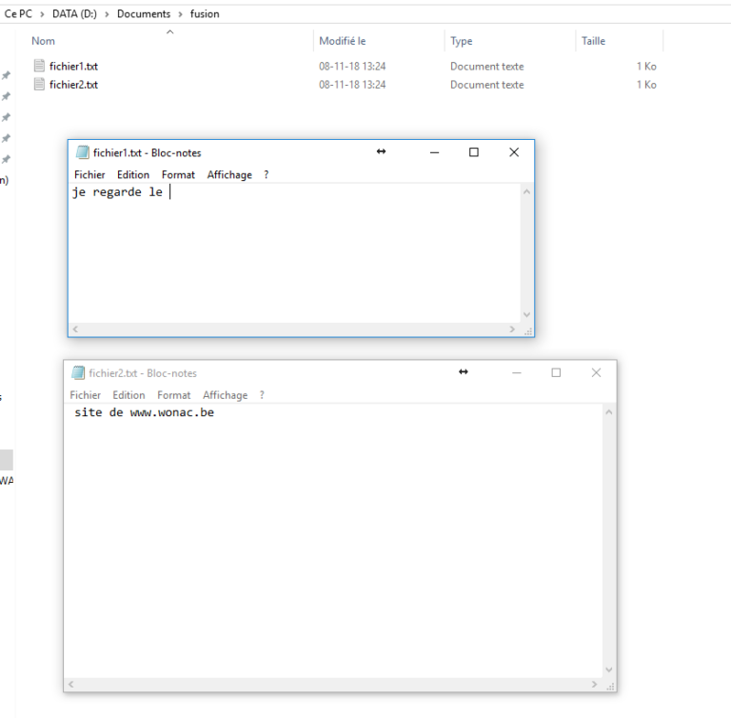This screenshot has width=731, height=718.
Task: Open the Fichier menu in fichier1.txt
Action: point(89,175)
